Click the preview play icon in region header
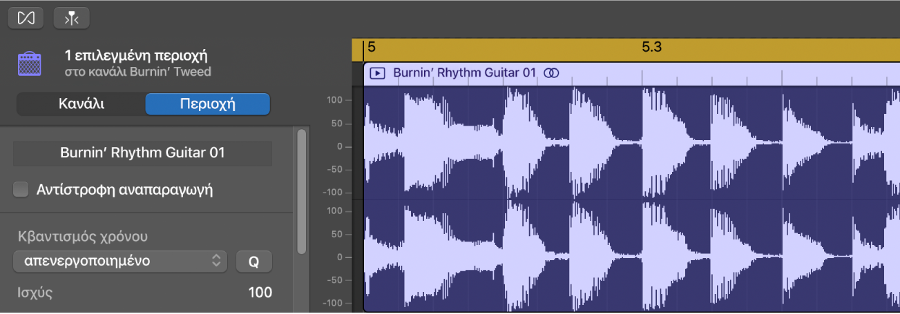900x314 pixels. pos(377,72)
